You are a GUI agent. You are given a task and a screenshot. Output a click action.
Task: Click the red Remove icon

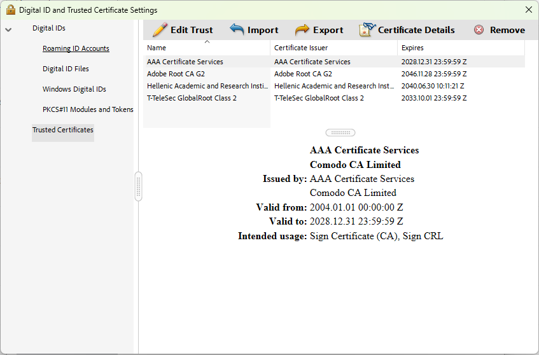tap(479, 30)
